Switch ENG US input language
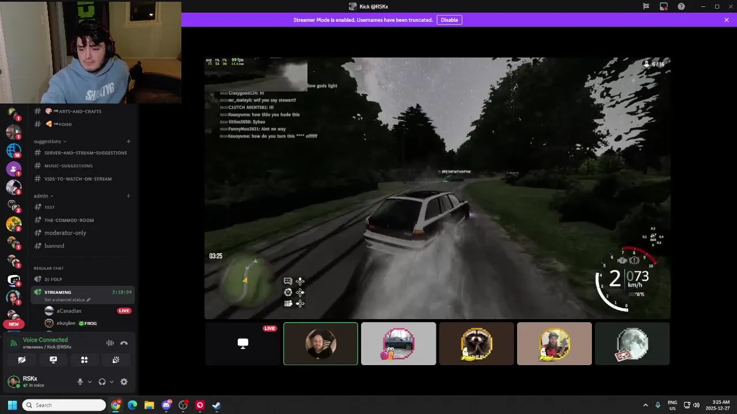This screenshot has width=737, height=414. [x=673, y=405]
